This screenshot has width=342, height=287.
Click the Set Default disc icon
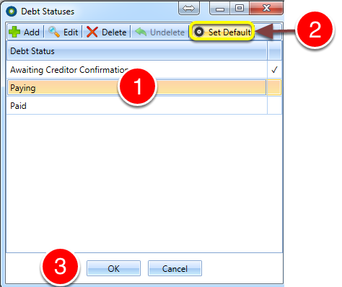coord(199,32)
